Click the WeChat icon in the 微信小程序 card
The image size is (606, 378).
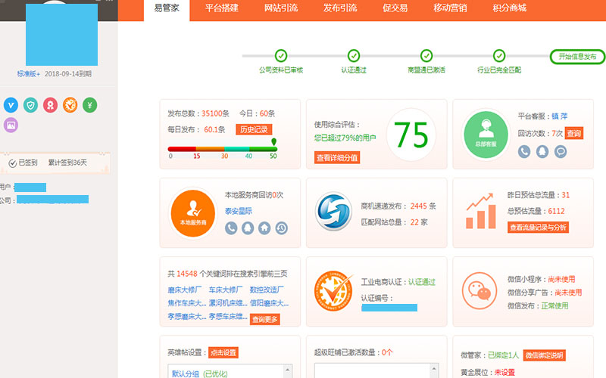(x=476, y=290)
